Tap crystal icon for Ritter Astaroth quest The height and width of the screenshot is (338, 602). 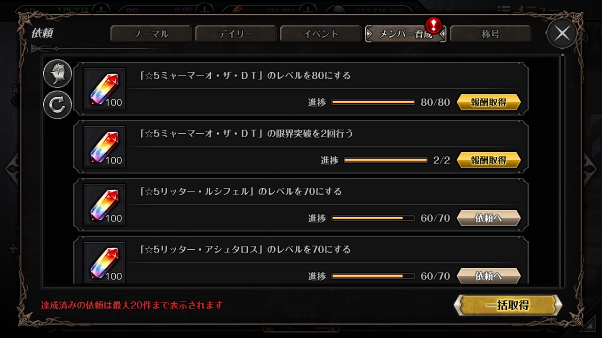104,262
